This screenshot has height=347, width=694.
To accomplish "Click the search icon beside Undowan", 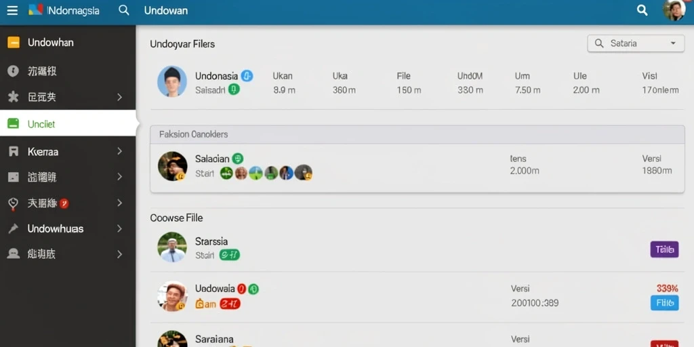I will [x=124, y=10].
